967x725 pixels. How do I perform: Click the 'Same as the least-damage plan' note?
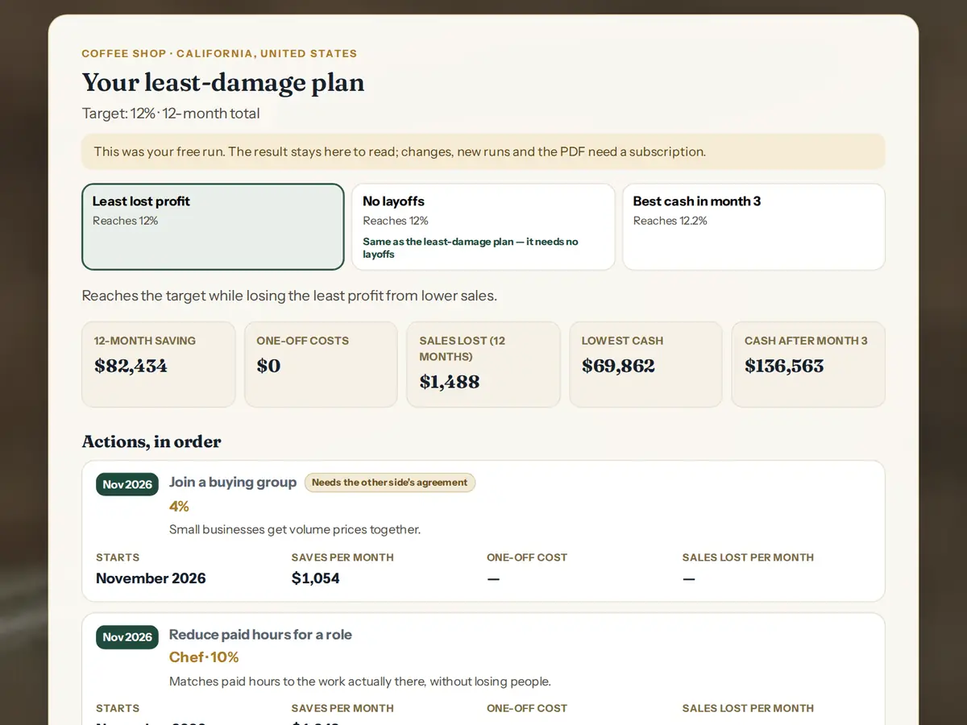point(471,247)
